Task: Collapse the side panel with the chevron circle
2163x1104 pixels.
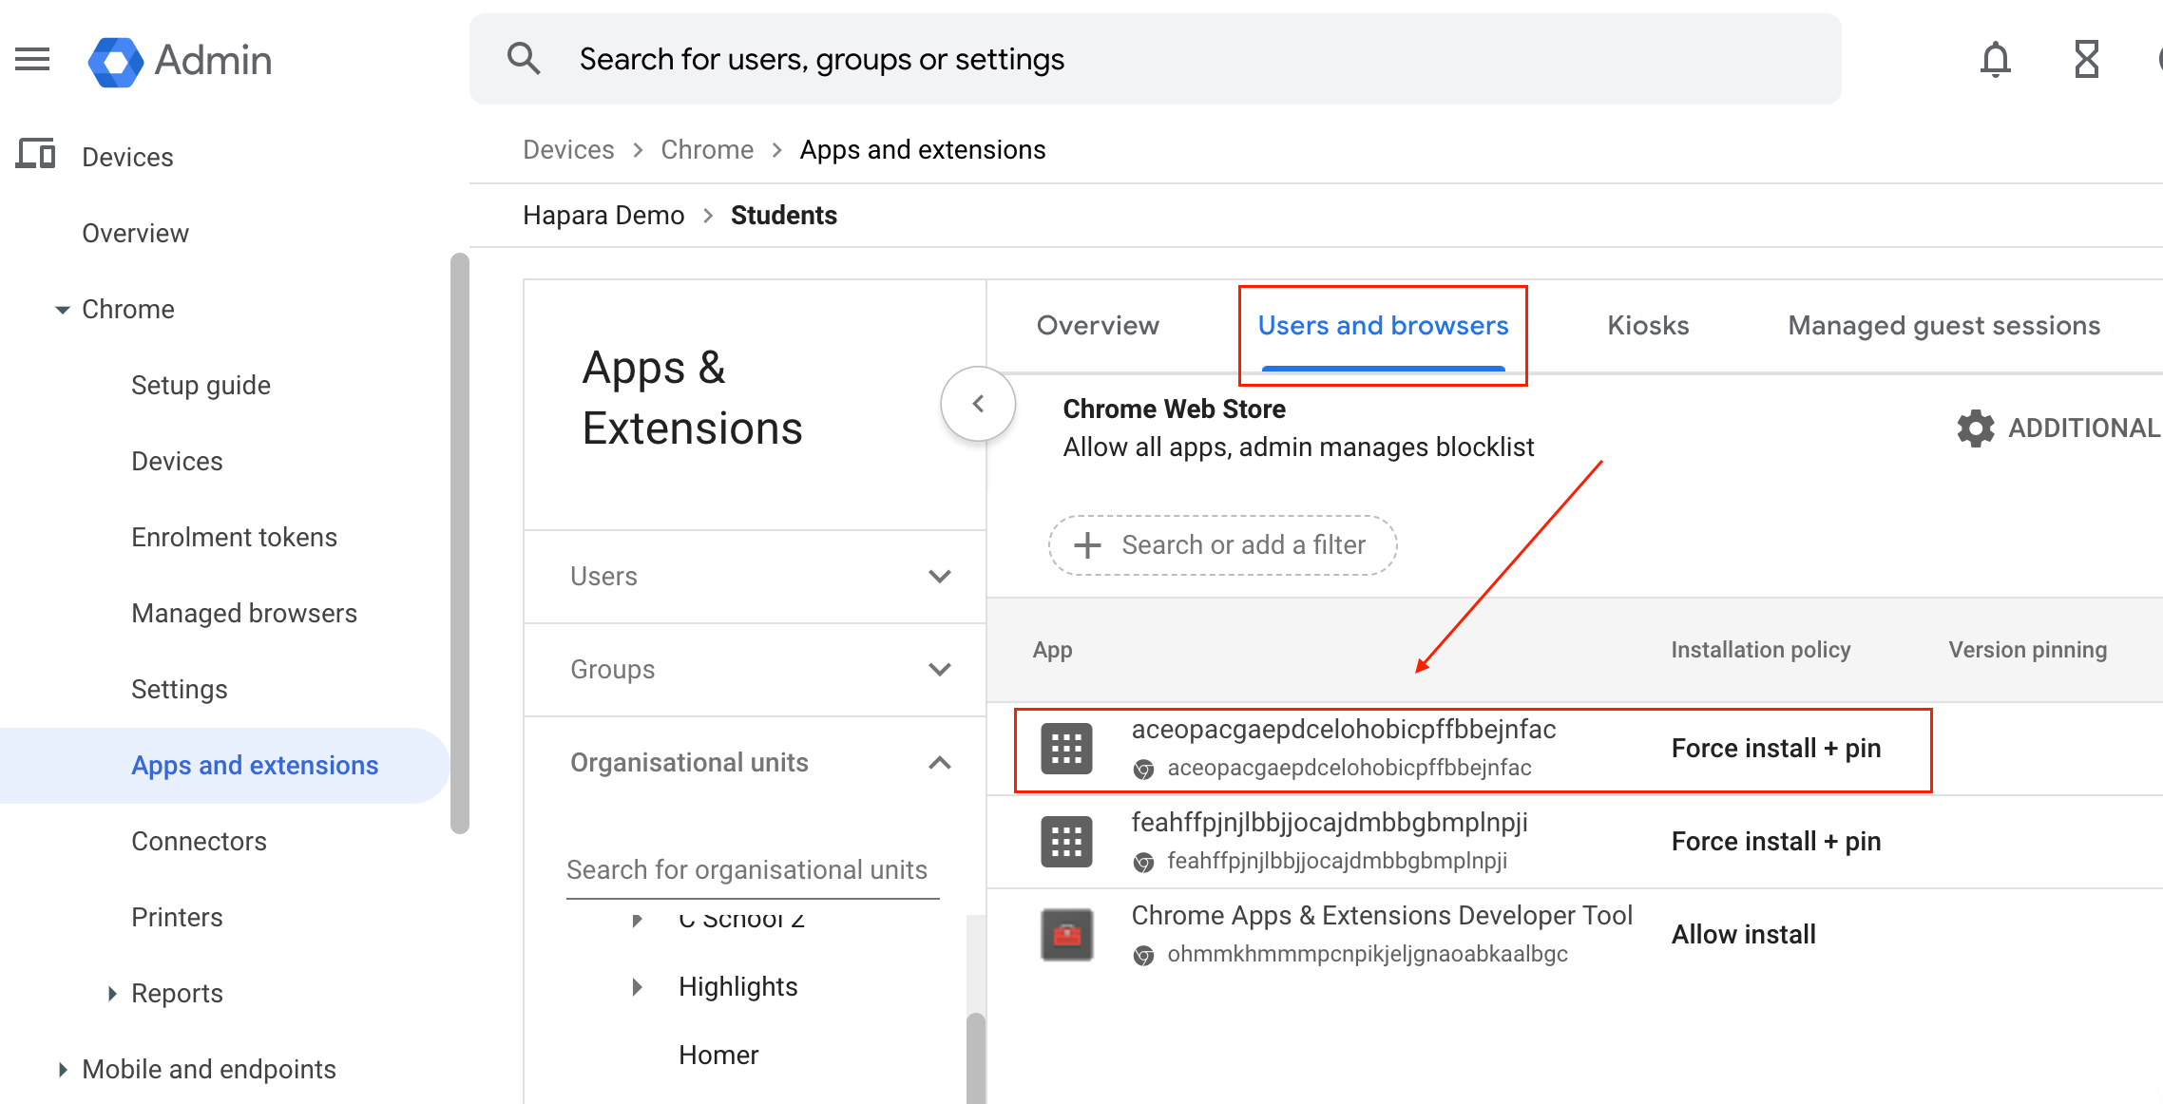Action: pyautogui.click(x=978, y=403)
